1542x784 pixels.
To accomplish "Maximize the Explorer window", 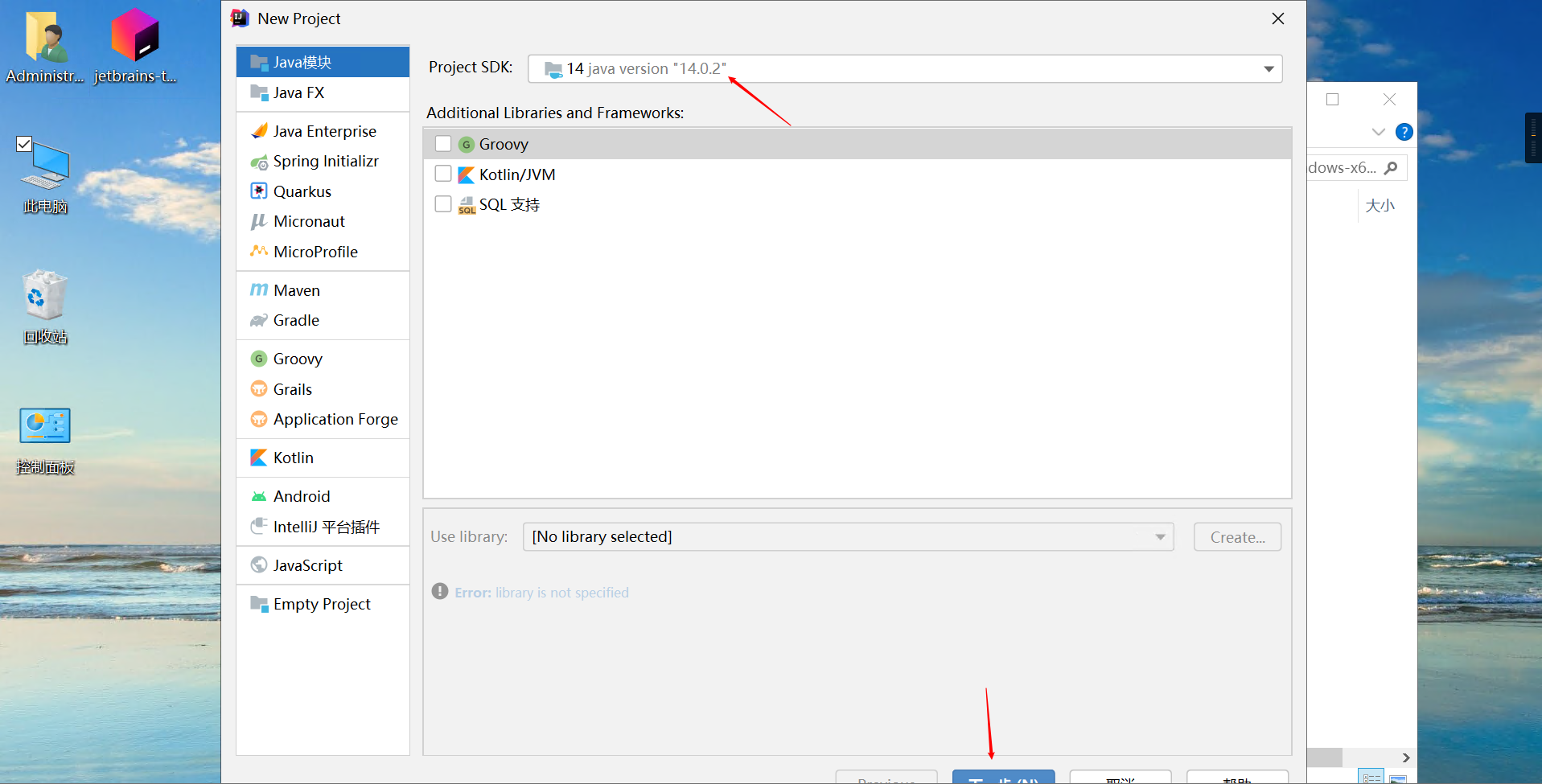I will (1333, 99).
